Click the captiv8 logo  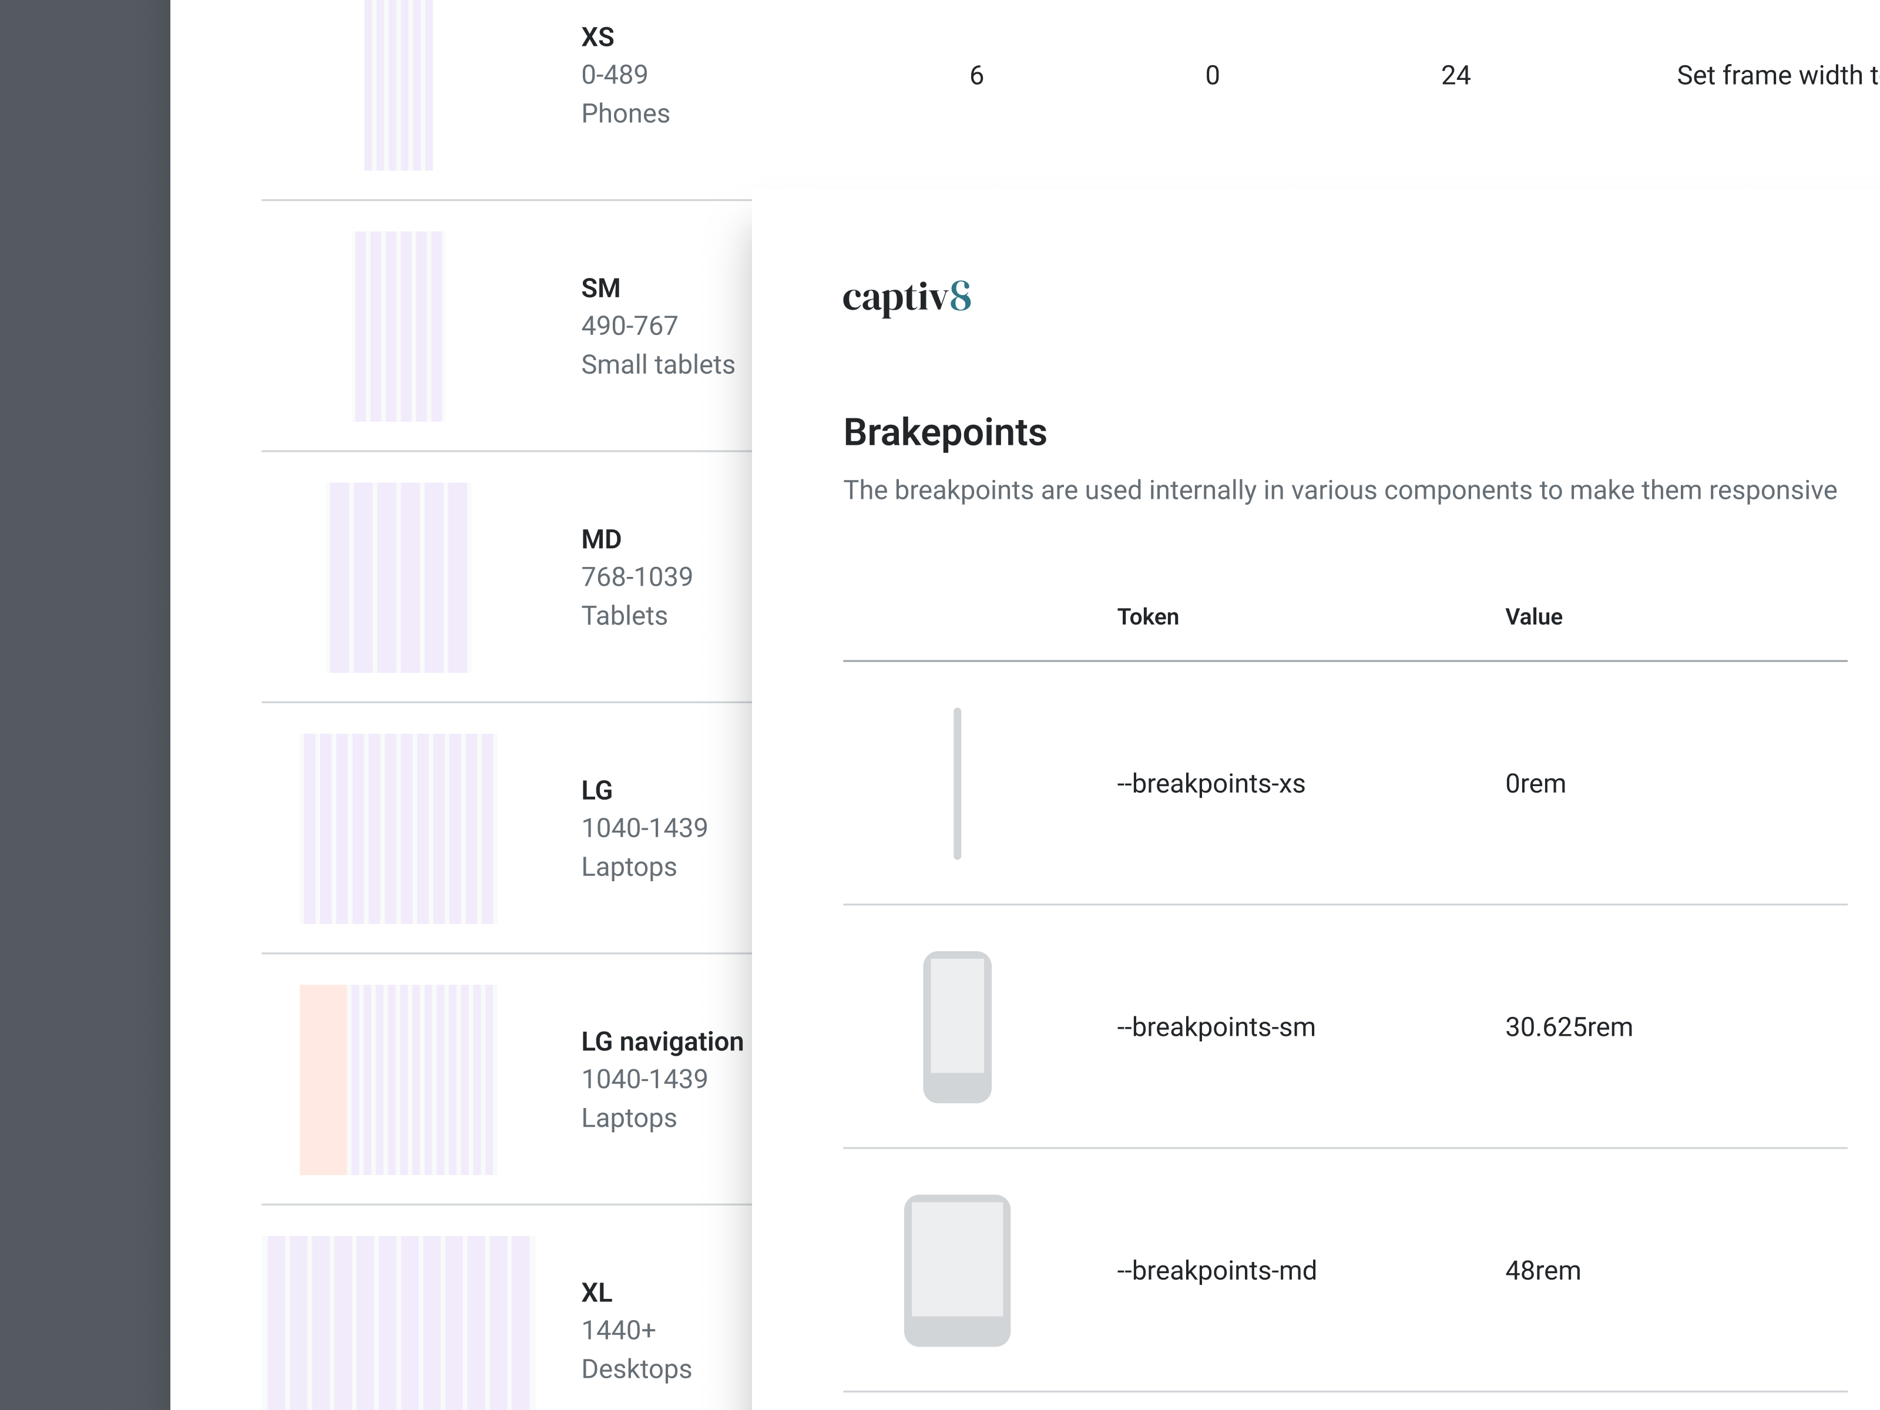coord(906,297)
